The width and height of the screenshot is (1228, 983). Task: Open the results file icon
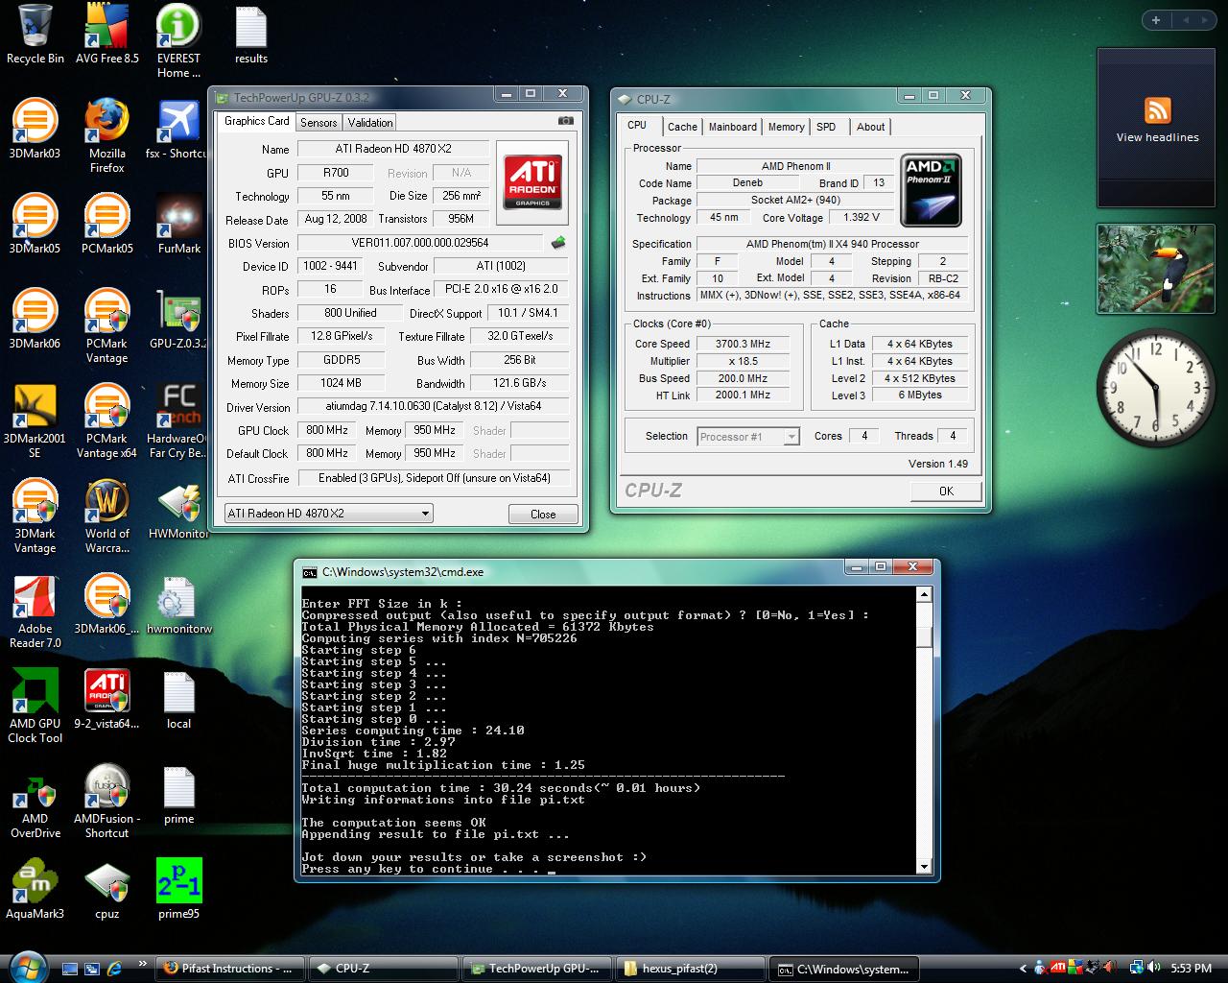click(x=250, y=34)
